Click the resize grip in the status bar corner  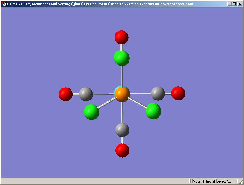point(241,182)
